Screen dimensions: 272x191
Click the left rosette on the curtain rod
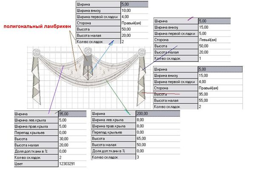point(33,53)
